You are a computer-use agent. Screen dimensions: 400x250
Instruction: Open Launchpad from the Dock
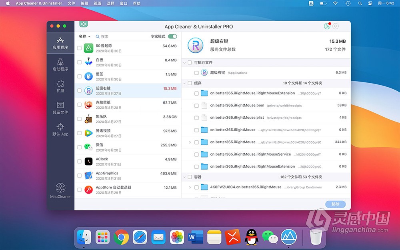tap(102, 237)
